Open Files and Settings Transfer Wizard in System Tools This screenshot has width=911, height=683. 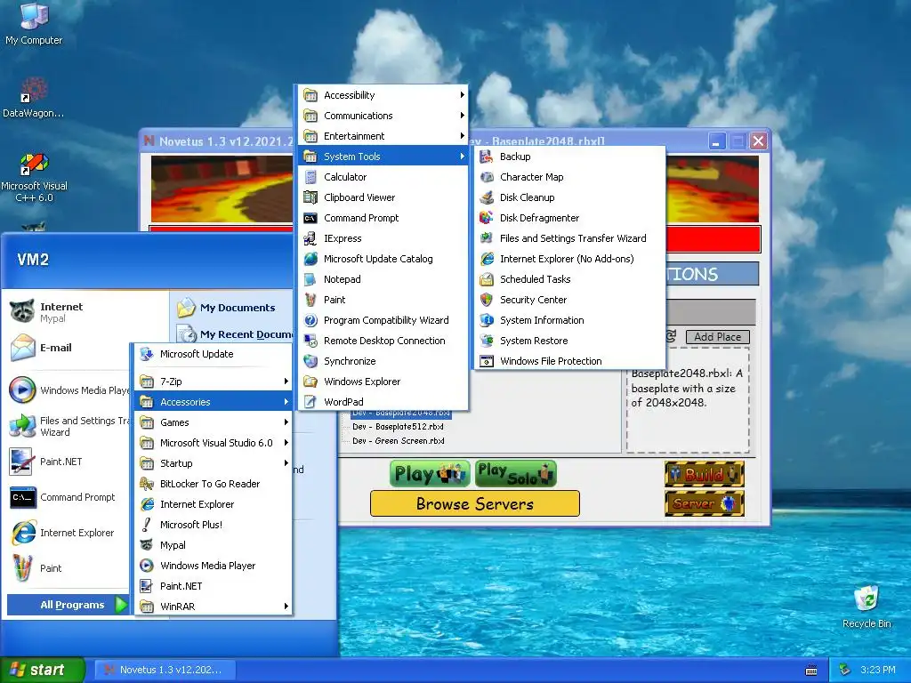click(569, 238)
